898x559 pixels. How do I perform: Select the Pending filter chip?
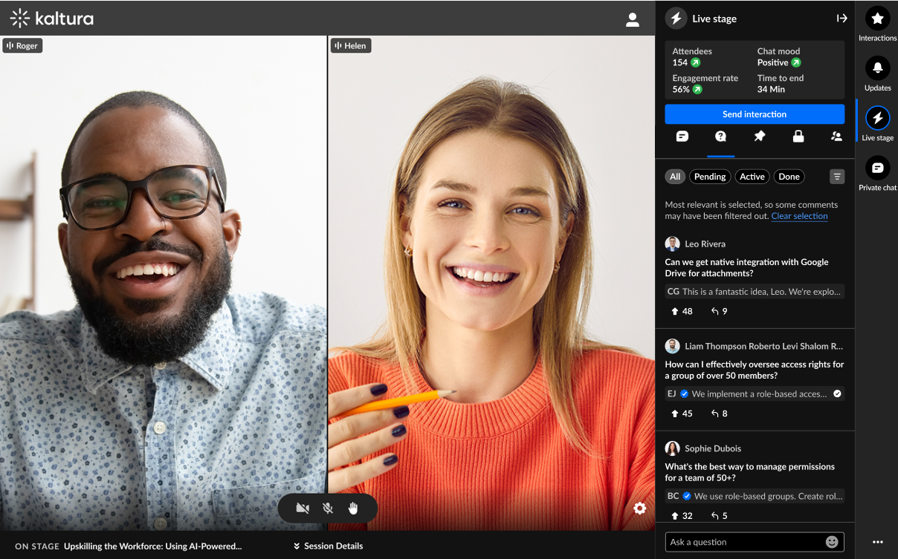point(710,177)
